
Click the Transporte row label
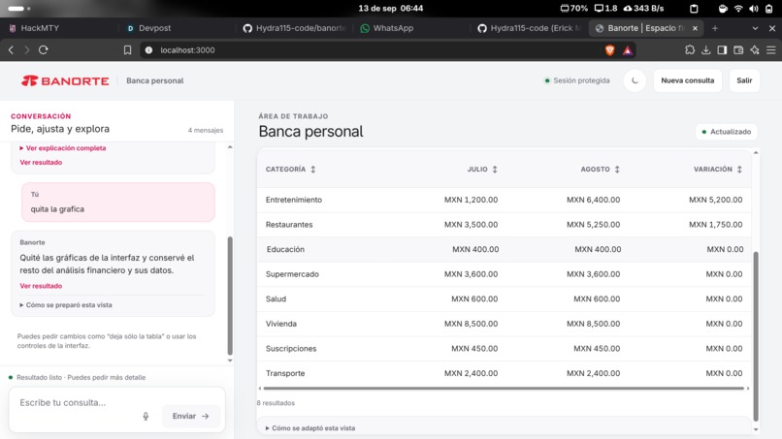pyautogui.click(x=285, y=374)
